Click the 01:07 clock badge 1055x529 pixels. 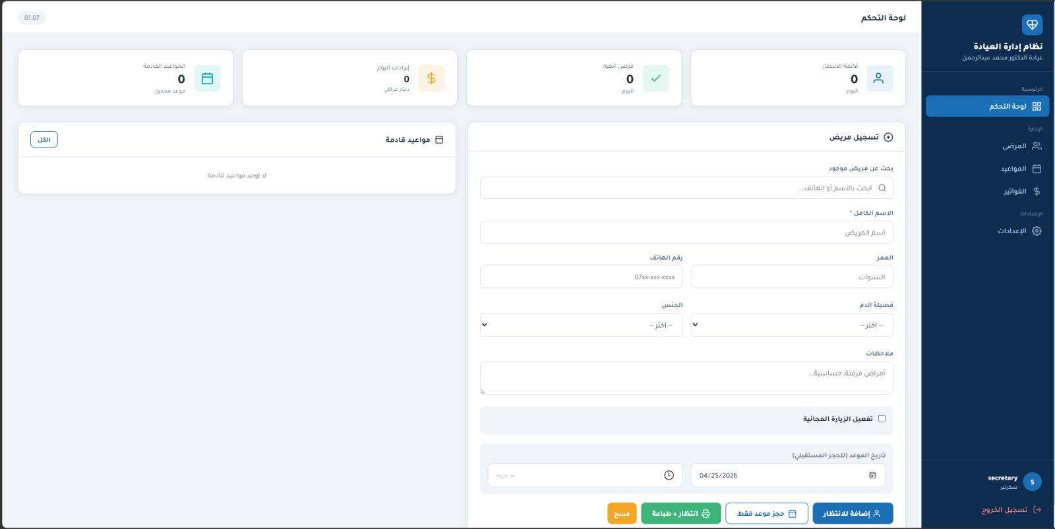[32, 18]
